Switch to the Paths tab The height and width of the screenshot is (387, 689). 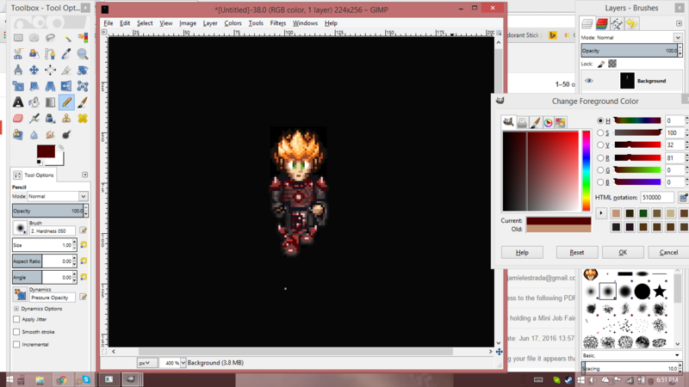617,23
